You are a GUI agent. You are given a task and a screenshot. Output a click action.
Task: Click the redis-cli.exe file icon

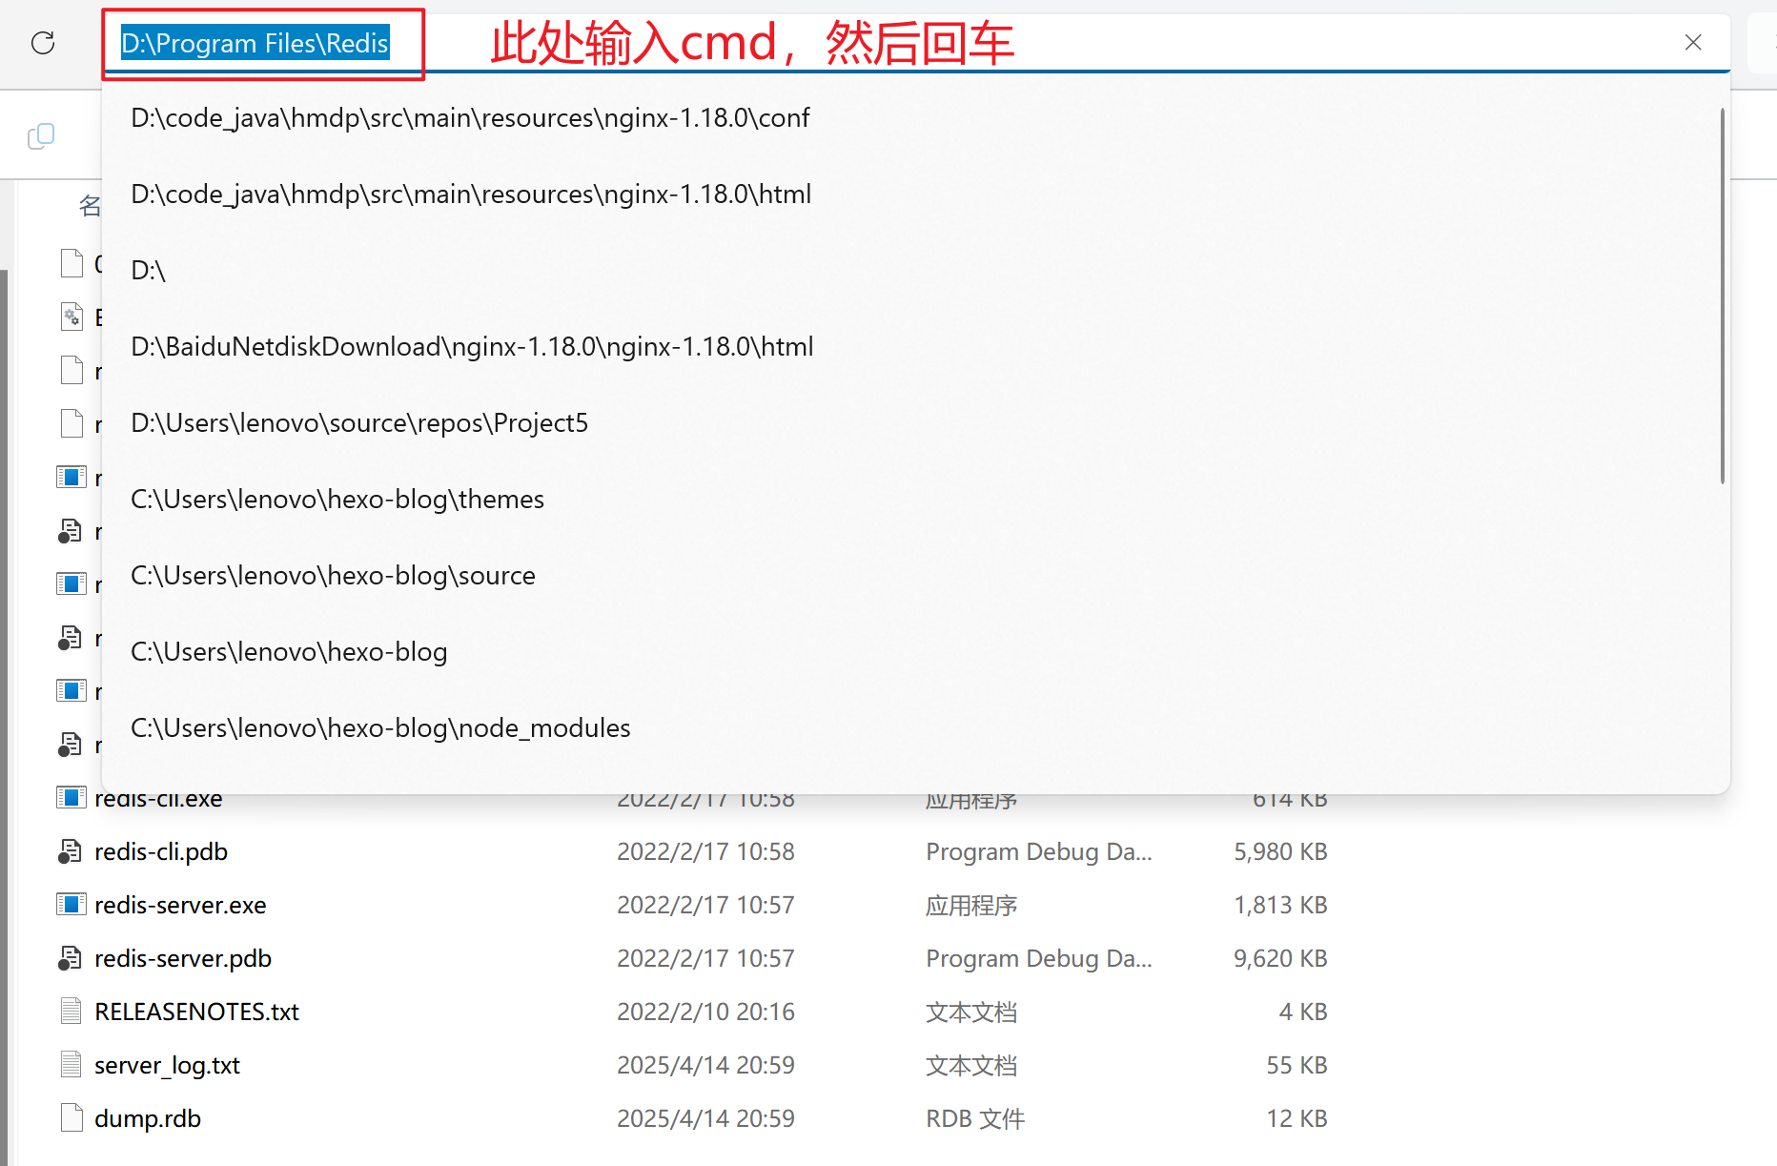71,798
